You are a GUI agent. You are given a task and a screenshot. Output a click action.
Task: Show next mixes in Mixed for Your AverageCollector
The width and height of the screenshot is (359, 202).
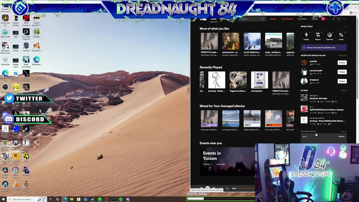pyautogui.click(x=291, y=120)
